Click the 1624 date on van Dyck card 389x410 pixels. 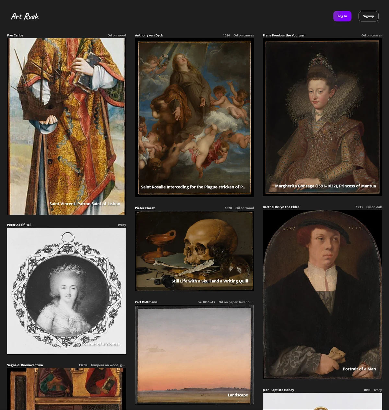[226, 35]
